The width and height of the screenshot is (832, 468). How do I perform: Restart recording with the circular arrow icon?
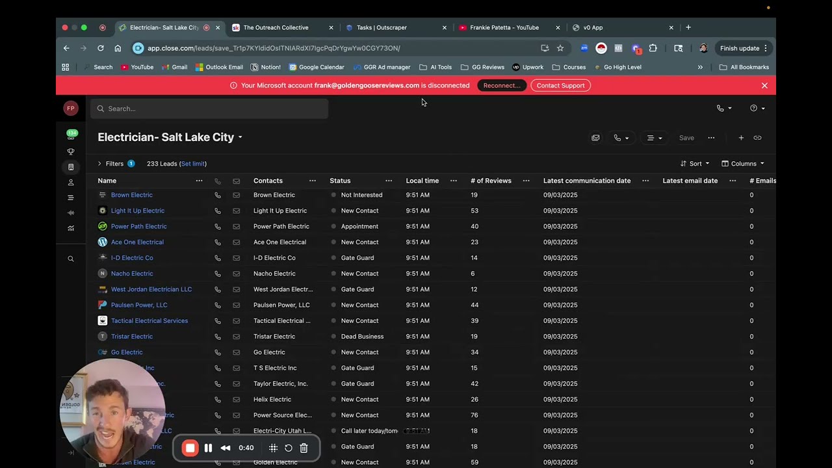289,448
